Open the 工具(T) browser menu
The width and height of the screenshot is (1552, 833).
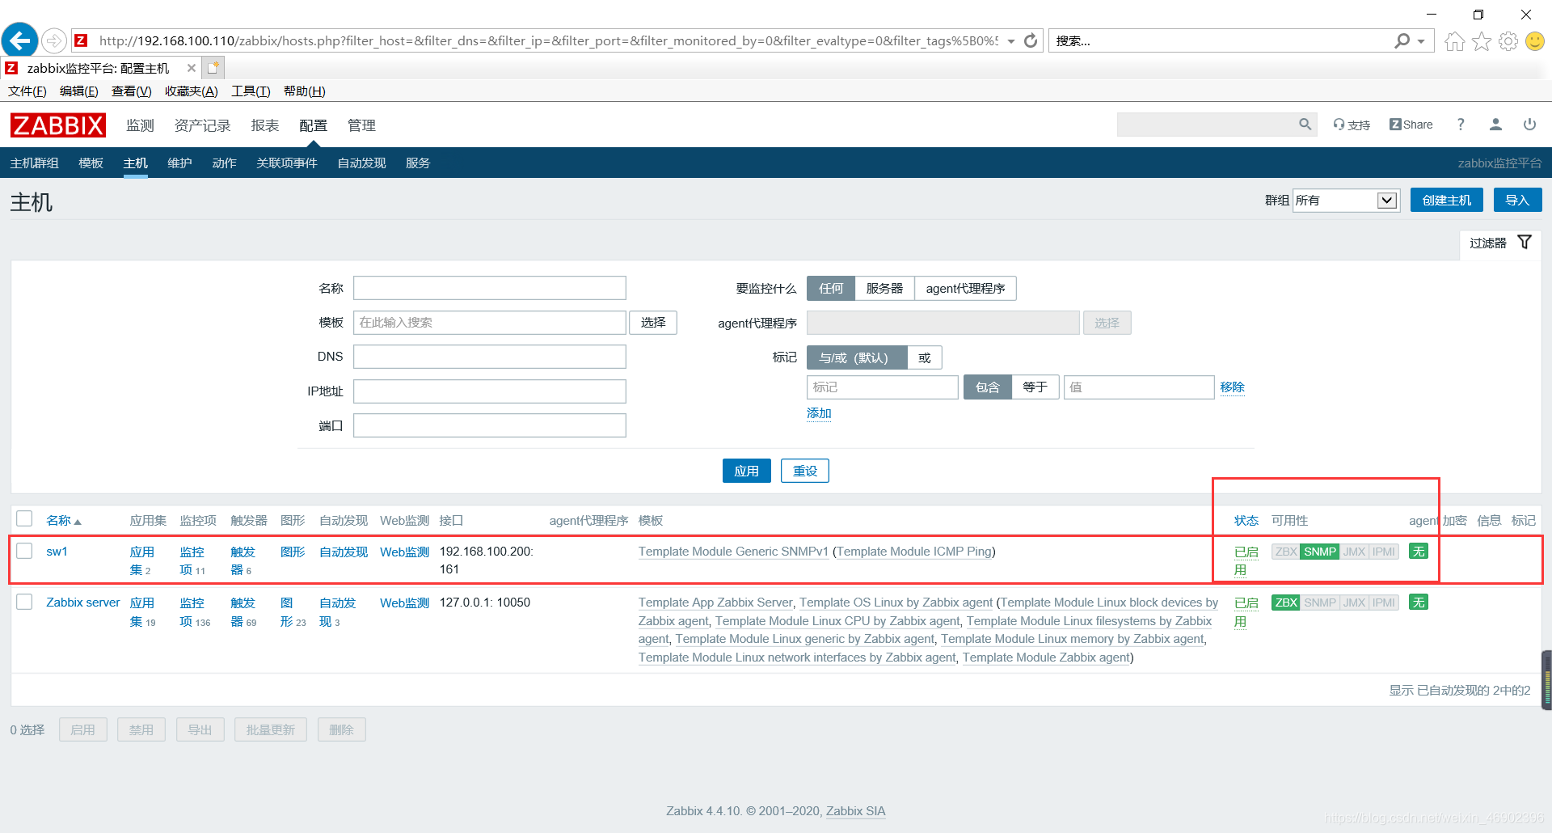tap(251, 91)
